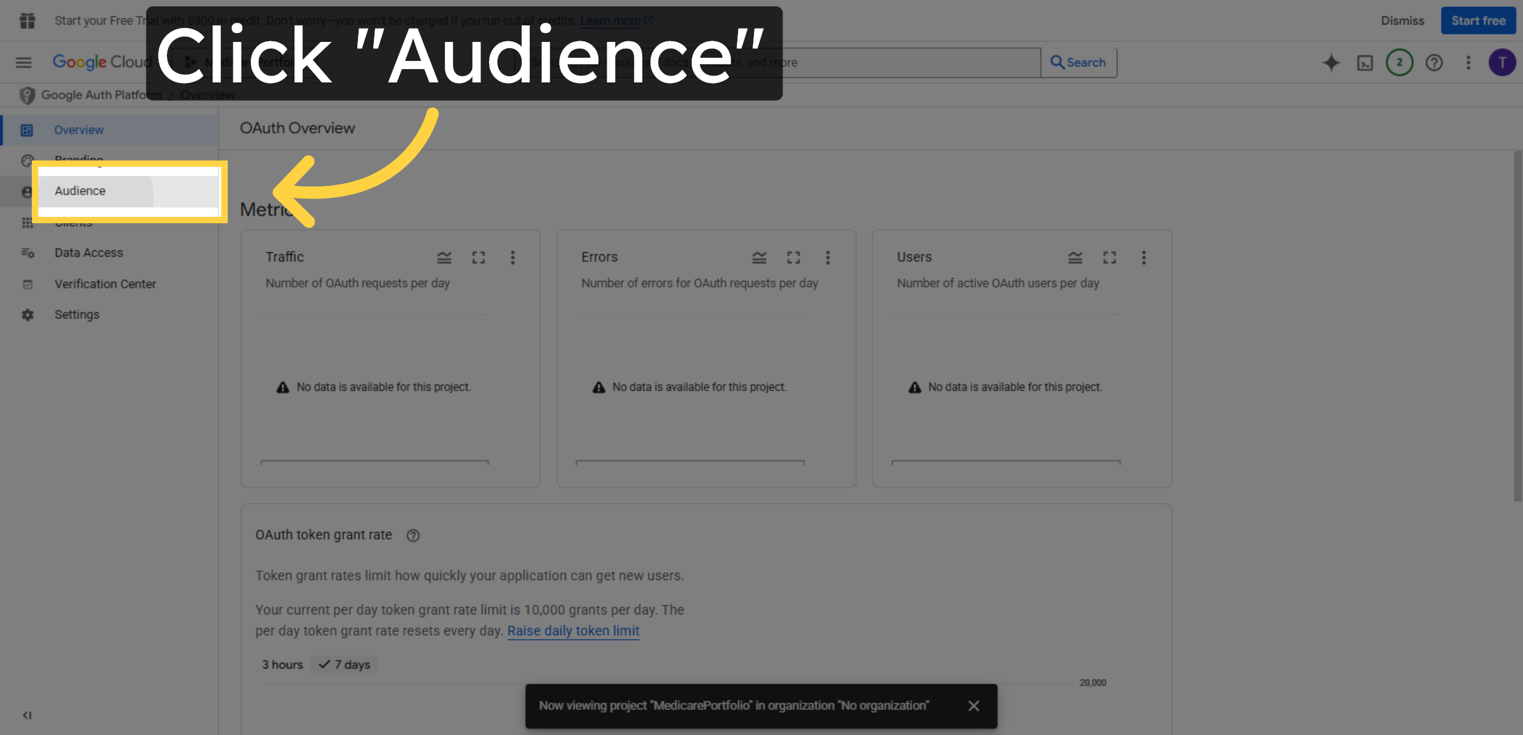Screen dimensions: 1523x735
Task: Open the Errors card three-dot menu
Action: click(827, 257)
